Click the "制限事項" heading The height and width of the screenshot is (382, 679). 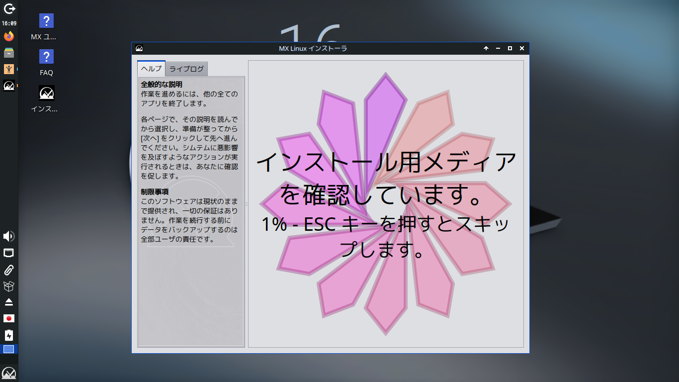click(x=155, y=191)
